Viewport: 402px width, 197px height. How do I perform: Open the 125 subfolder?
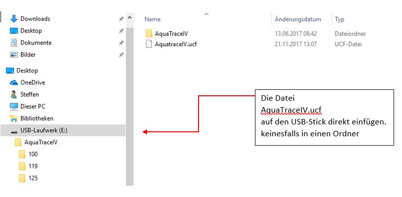[33, 178]
